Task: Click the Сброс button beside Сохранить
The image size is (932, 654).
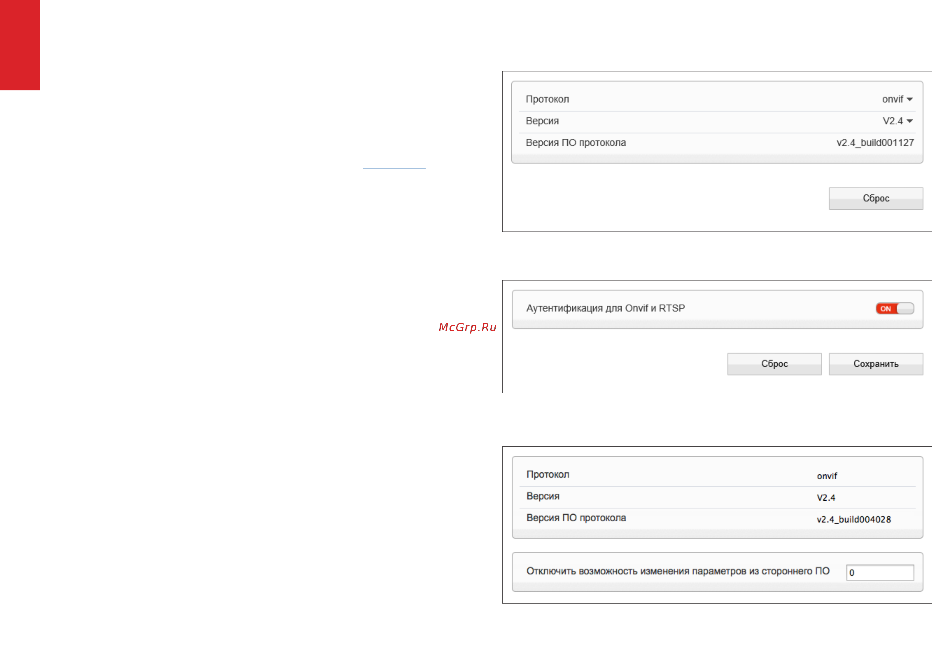Action: click(x=774, y=364)
